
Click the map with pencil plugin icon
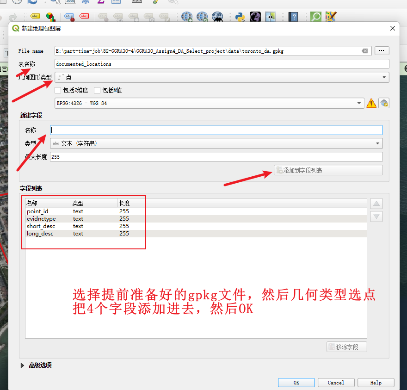pos(331,17)
